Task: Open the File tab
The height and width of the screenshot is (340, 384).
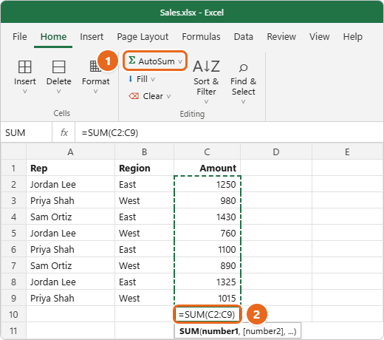Action: click(20, 37)
